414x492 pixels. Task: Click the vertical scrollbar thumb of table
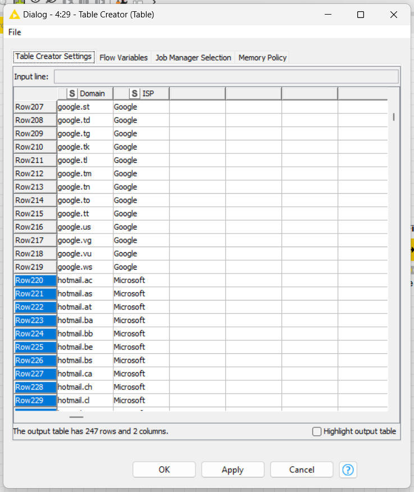click(394, 117)
